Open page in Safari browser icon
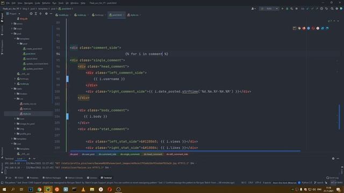This screenshot has width=344, height=193. click(x=309, y=28)
